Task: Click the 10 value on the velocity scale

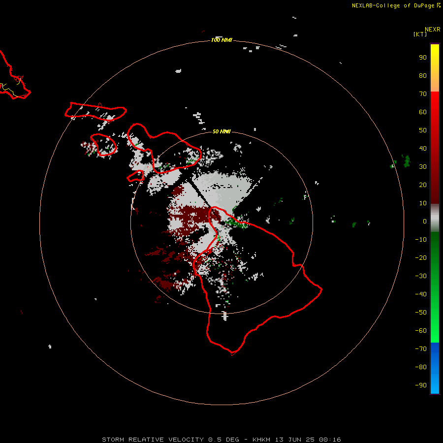Action: (423, 203)
